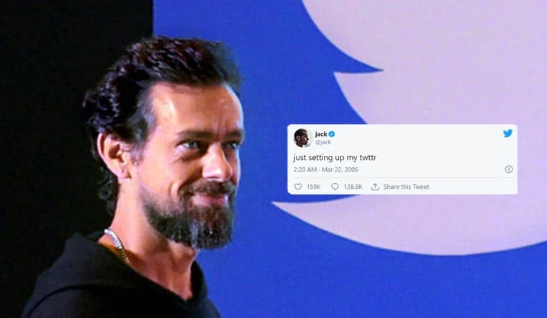Open the tweet info circle icon
Image resolution: width=547 pixels, height=318 pixels.
click(509, 169)
